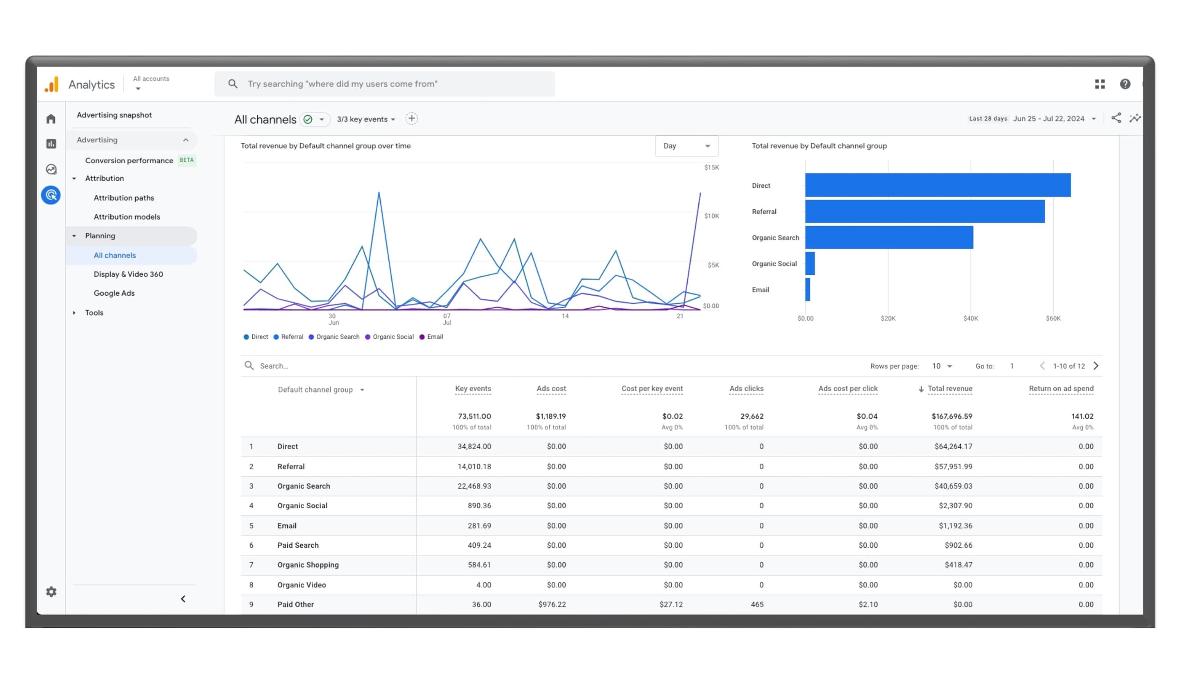The image size is (1180, 683).
Task: Go to the Advertising snapshot page
Action: pyautogui.click(x=114, y=115)
